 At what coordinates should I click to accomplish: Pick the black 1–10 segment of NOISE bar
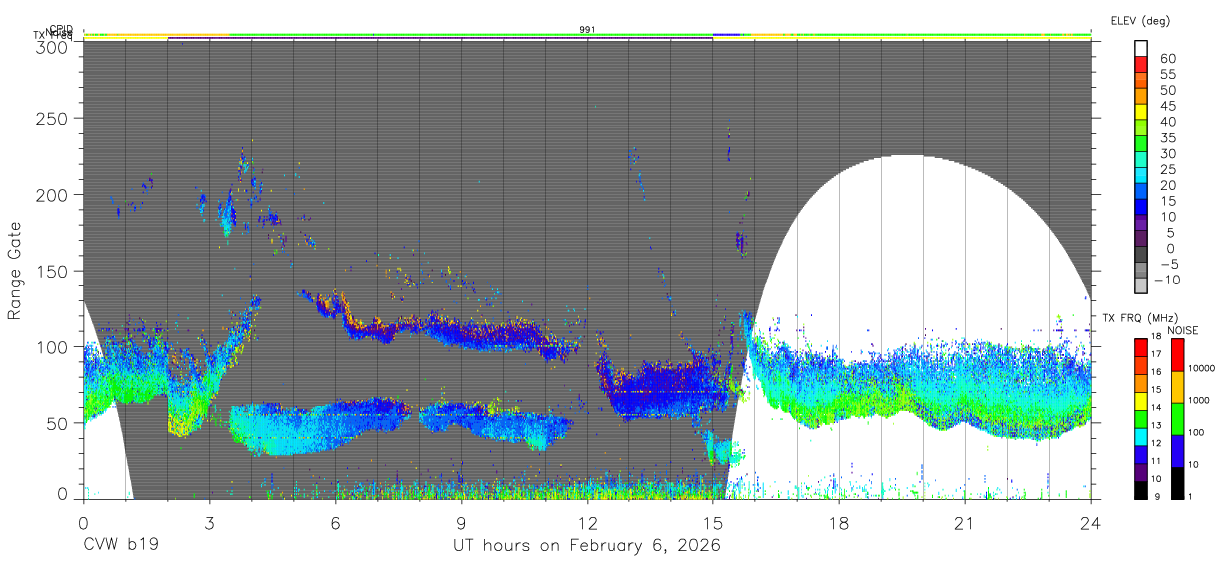1176,482
